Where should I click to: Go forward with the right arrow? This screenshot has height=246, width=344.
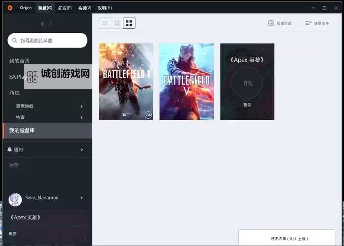click(x=51, y=24)
